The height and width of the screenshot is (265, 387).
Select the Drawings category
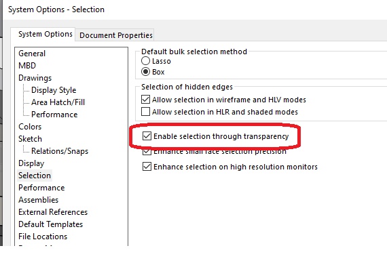(x=35, y=78)
